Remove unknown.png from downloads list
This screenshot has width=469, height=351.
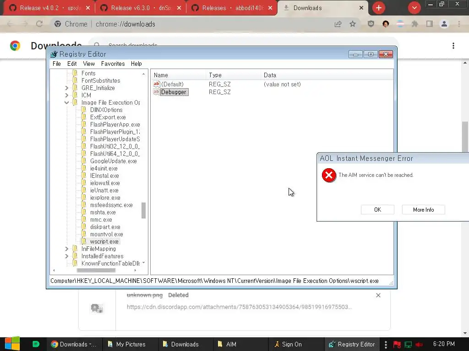[378, 295]
